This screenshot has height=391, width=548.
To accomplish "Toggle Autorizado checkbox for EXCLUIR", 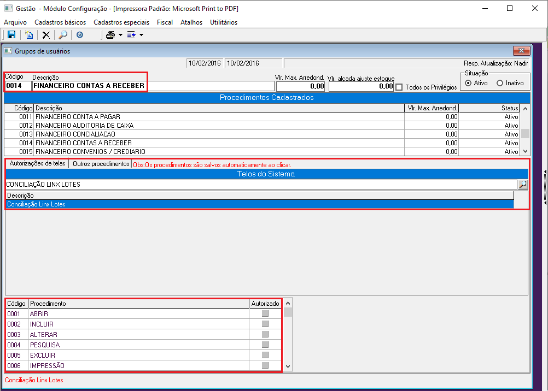I will 265,355.
